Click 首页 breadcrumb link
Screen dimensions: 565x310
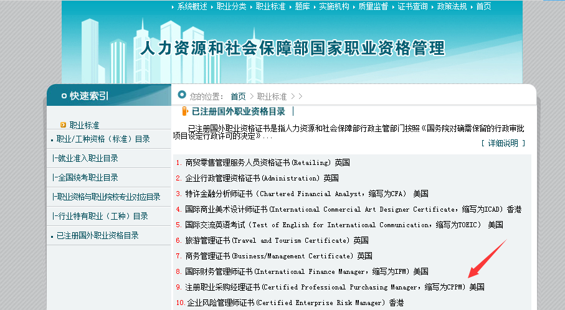238,96
